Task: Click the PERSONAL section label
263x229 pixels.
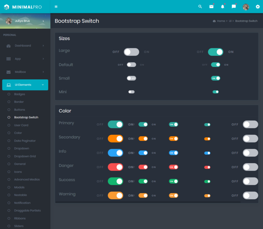Action: tap(10, 35)
